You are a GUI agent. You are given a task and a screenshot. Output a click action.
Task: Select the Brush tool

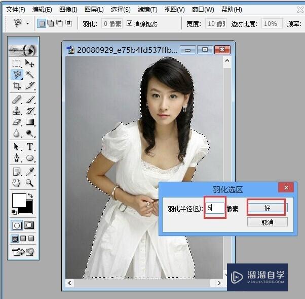coord(29,99)
